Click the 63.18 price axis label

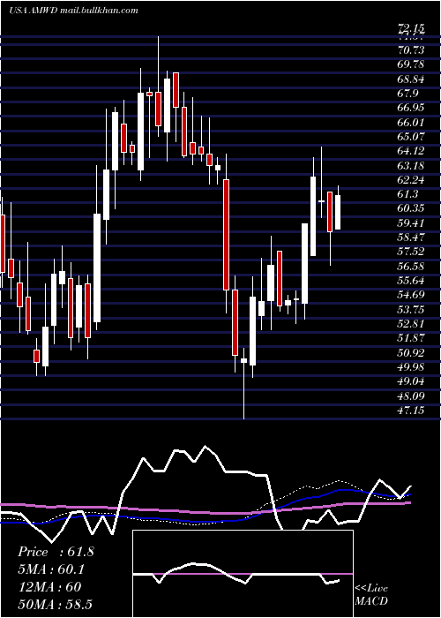[x=411, y=166]
